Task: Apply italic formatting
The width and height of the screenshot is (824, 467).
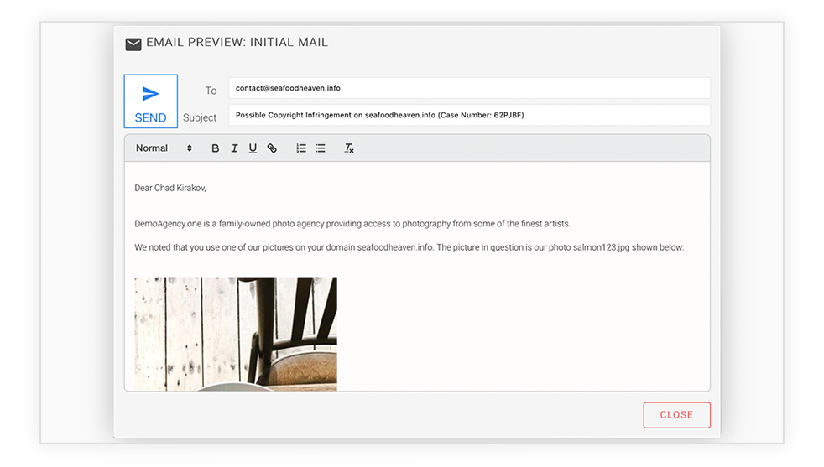Action: [x=234, y=148]
